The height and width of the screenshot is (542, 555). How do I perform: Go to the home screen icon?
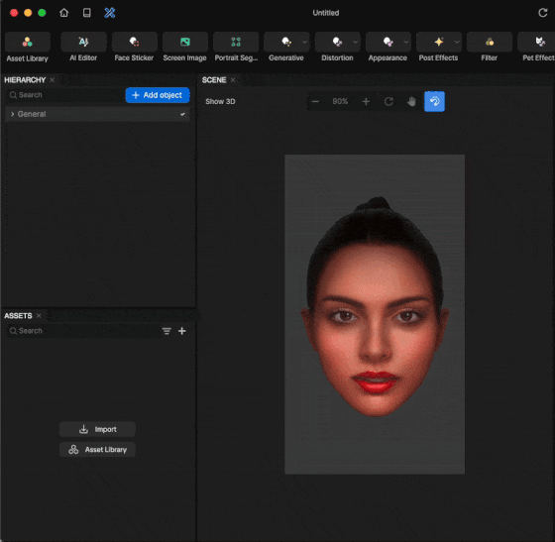[63, 13]
